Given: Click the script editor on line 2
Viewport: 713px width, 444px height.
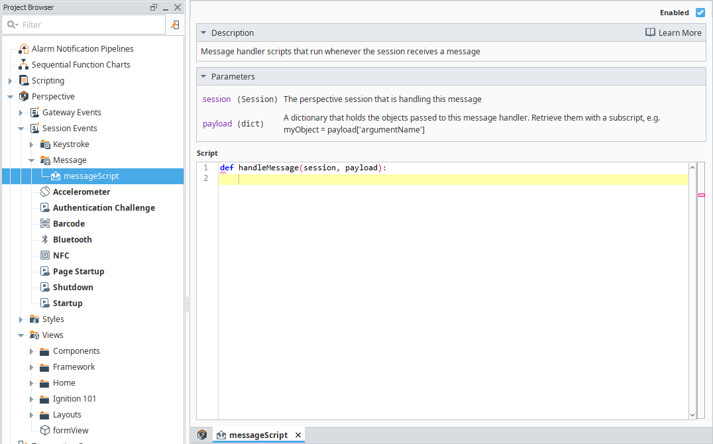Looking at the screenshot, I should [x=453, y=179].
